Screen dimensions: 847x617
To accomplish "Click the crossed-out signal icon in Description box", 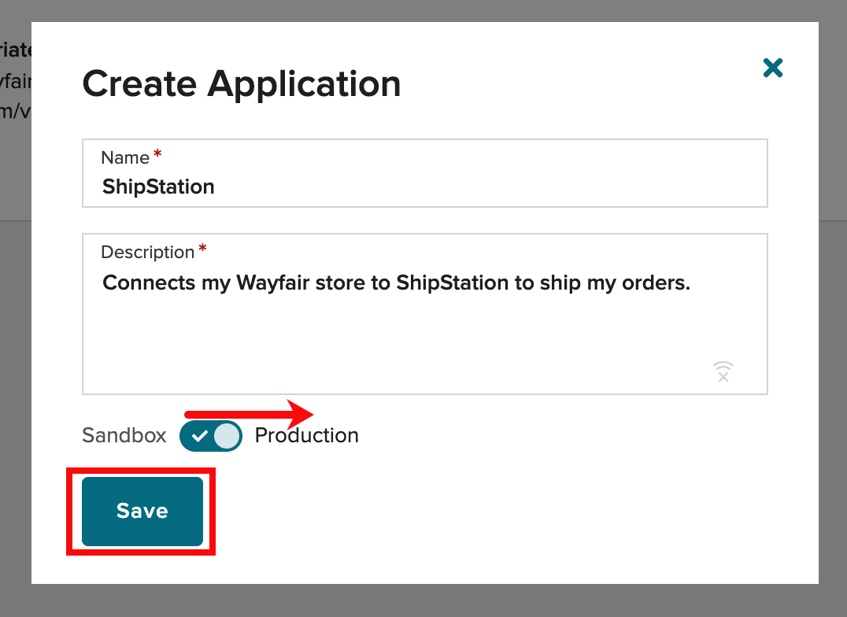I will click(723, 371).
